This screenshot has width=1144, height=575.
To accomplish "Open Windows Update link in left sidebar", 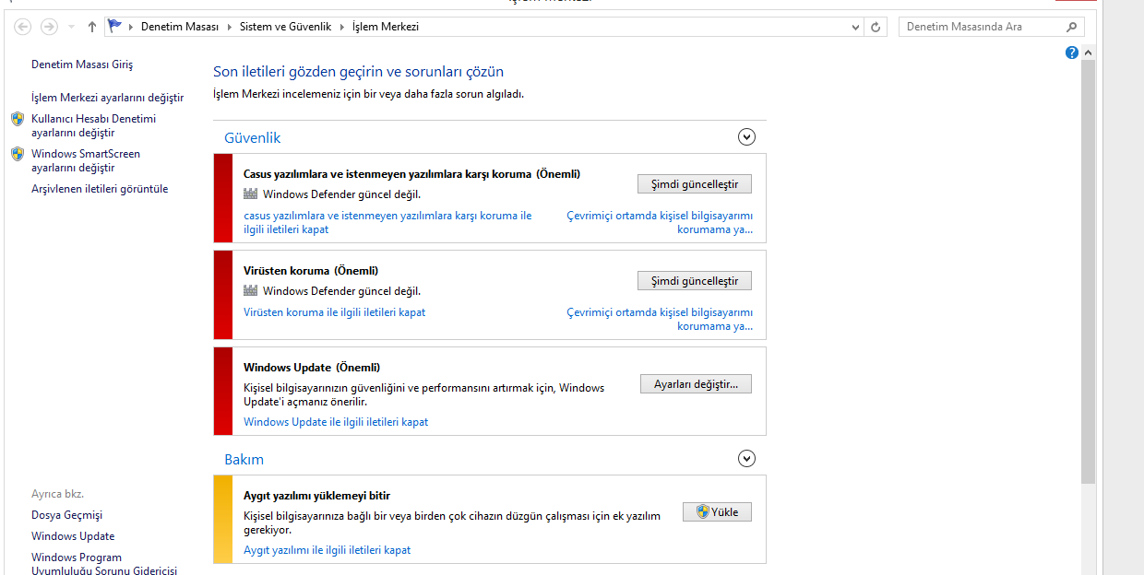I will click(x=73, y=536).
